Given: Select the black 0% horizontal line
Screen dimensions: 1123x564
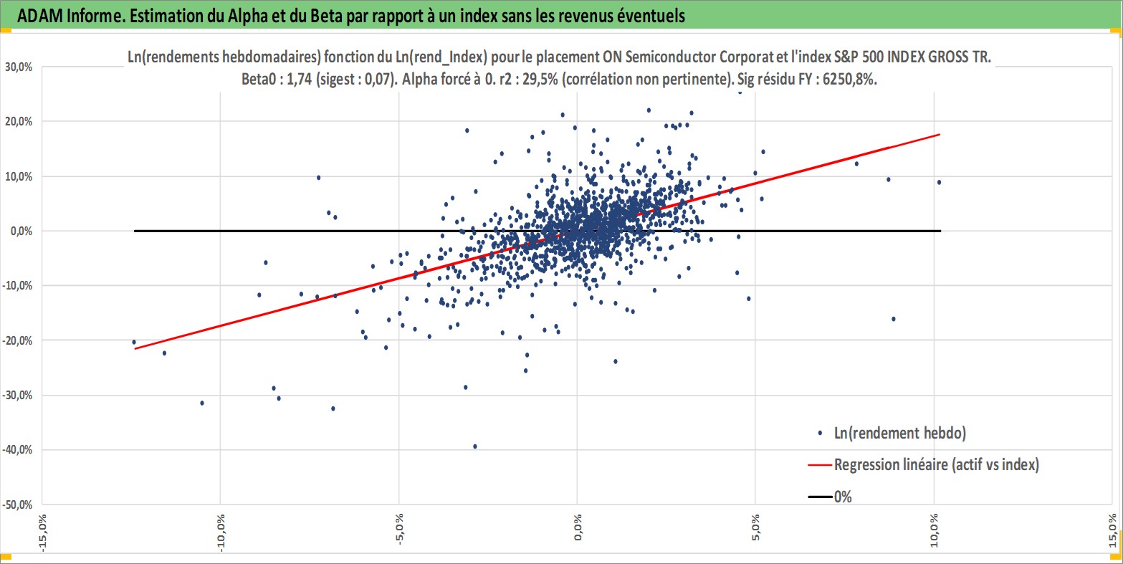Looking at the screenshot, I should 537,231.
